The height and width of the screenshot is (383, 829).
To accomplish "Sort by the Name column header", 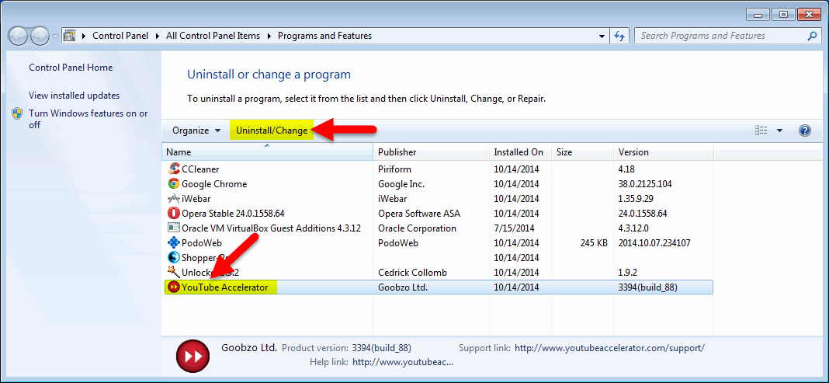I will click(267, 151).
